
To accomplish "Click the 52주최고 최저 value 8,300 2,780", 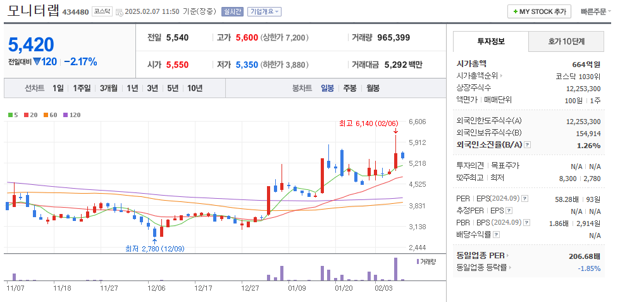I will pyautogui.click(x=580, y=179).
